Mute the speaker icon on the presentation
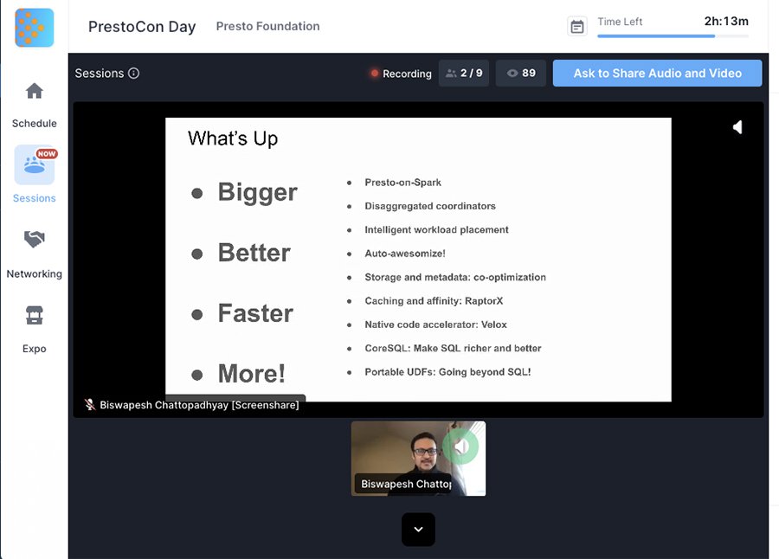Image resolution: width=779 pixels, height=559 pixels. pos(737,127)
